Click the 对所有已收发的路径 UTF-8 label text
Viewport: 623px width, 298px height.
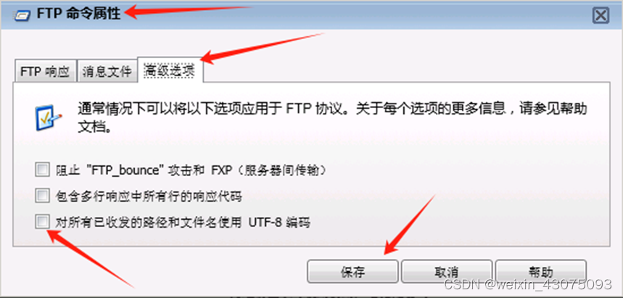pos(182,223)
